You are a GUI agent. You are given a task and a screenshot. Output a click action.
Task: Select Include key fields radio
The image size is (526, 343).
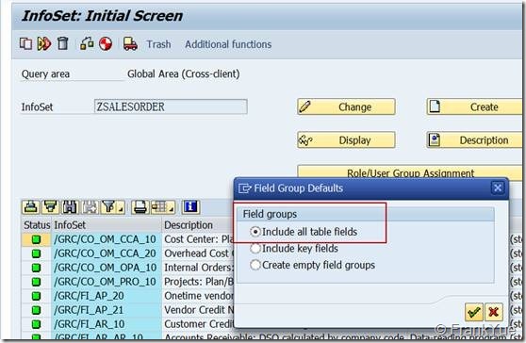255,249
